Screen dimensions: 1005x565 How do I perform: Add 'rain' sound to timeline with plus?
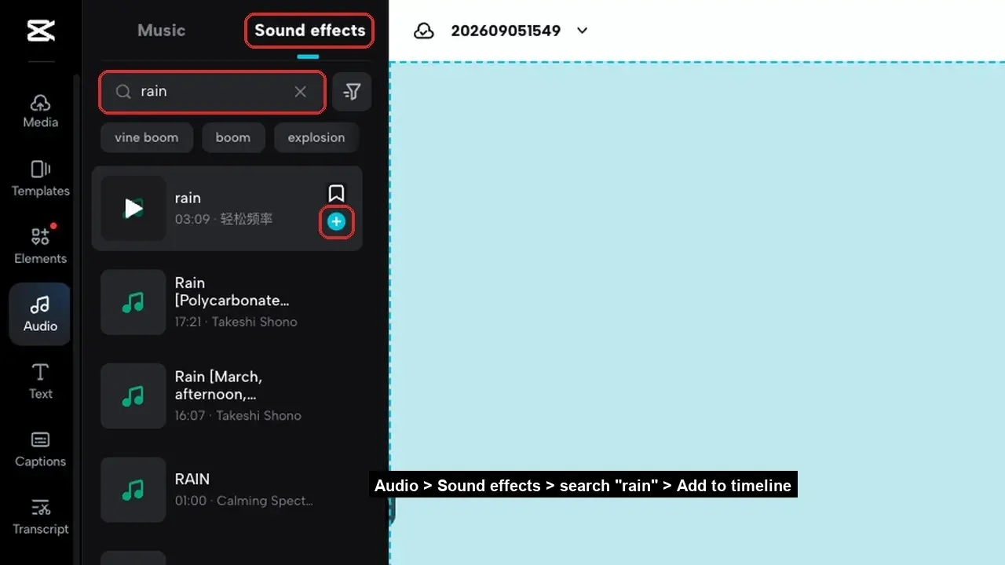336,222
